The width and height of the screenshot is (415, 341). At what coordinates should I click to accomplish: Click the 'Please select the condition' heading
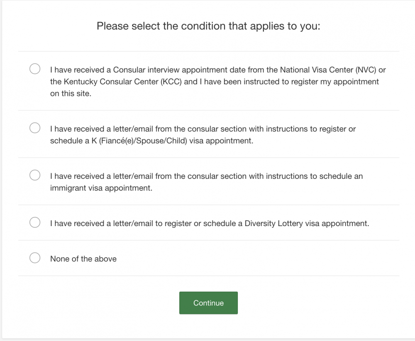209,26
